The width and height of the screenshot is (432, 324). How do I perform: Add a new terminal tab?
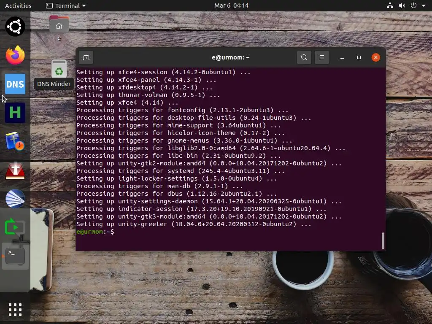(86, 57)
